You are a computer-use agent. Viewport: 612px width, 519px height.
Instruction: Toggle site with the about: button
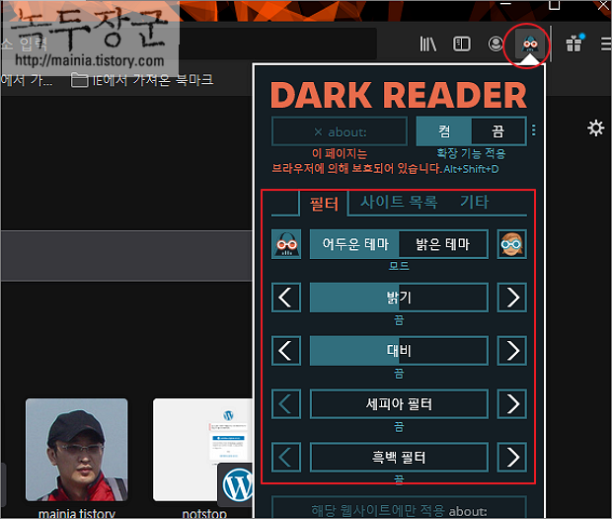(340, 131)
